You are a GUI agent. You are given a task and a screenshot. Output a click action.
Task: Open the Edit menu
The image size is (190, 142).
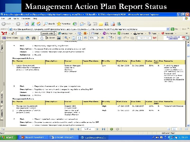click(x=9, y=18)
